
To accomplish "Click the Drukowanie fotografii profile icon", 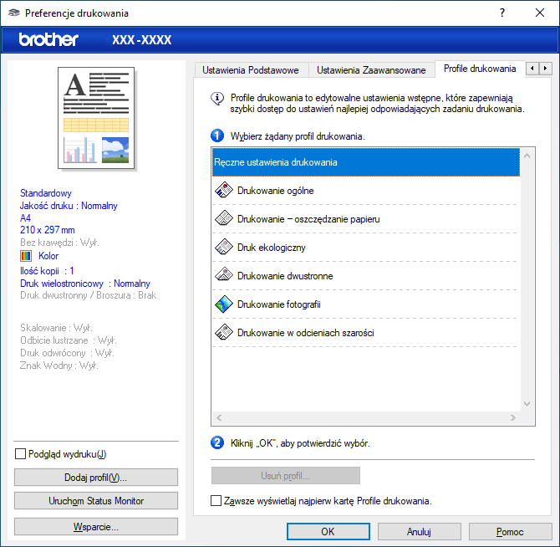I will click(224, 304).
